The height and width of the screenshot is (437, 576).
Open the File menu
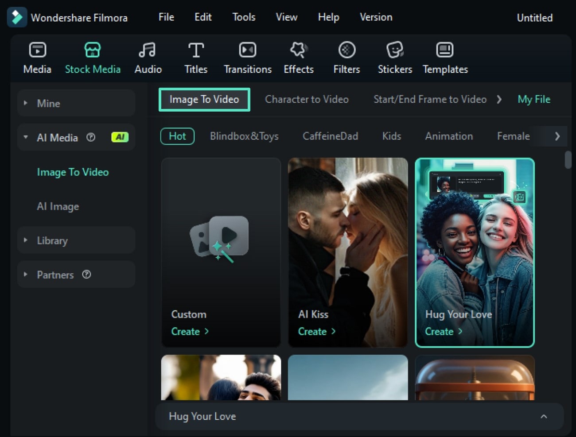coord(166,17)
